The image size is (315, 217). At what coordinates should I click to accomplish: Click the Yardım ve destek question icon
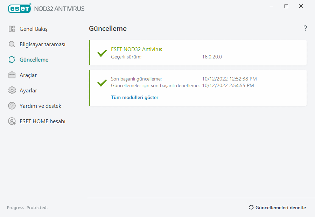click(x=12, y=106)
